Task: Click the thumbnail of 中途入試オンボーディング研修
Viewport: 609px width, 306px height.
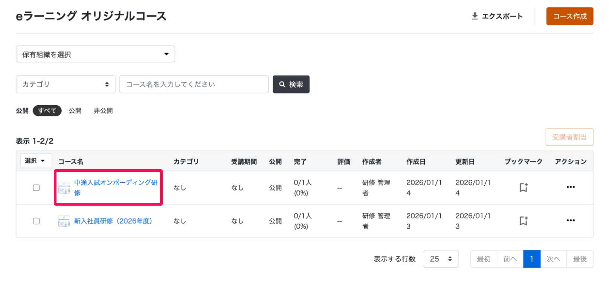Action: (x=64, y=188)
